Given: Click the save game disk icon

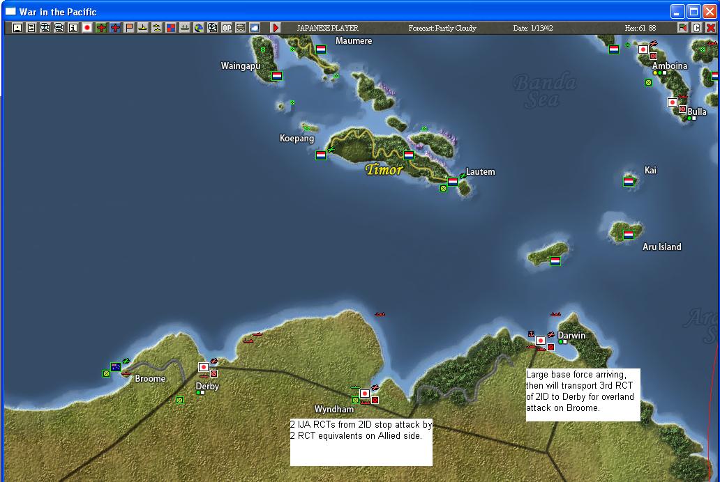Looking at the screenshot, I should point(17,28).
